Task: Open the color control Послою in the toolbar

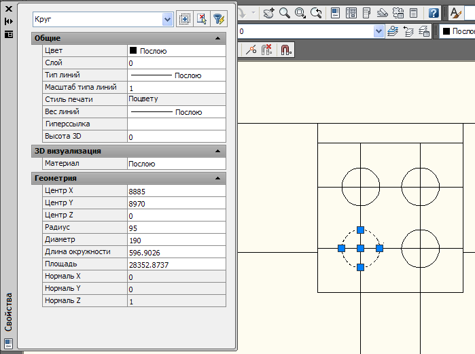Action: pyautogui.click(x=457, y=31)
